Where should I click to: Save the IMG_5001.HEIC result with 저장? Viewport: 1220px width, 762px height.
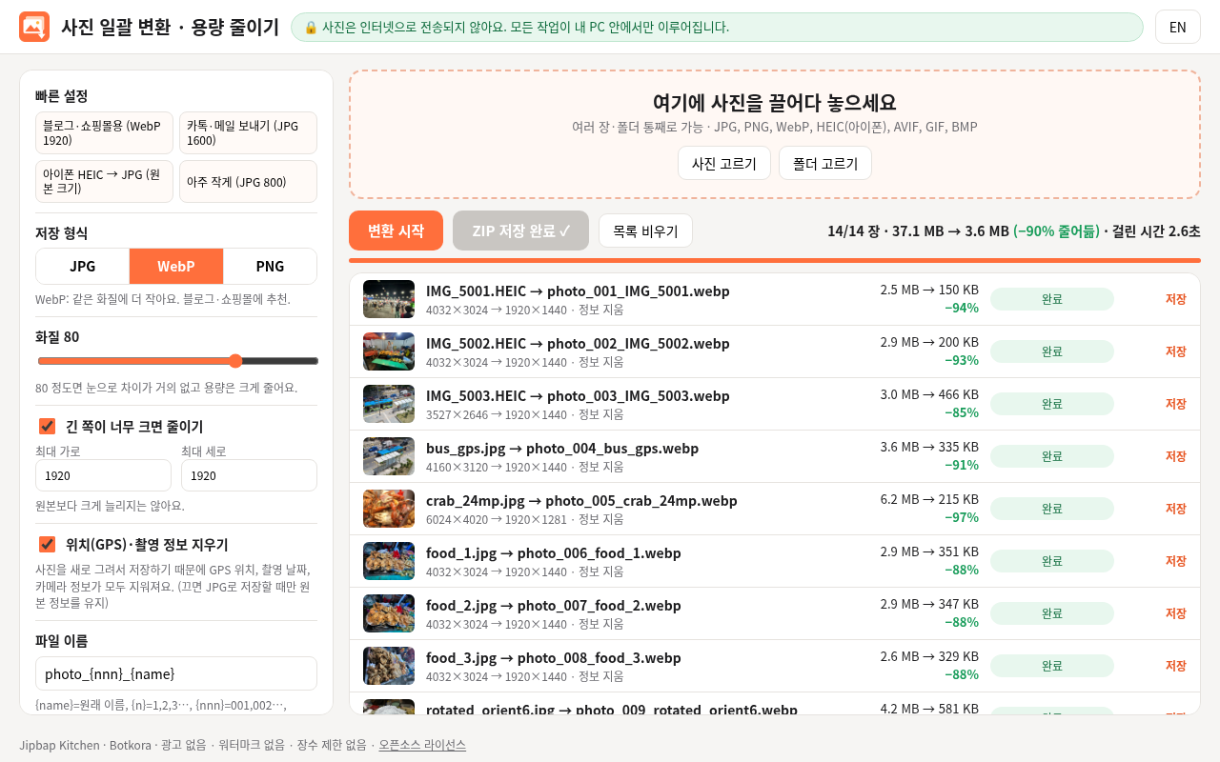pos(1175,299)
